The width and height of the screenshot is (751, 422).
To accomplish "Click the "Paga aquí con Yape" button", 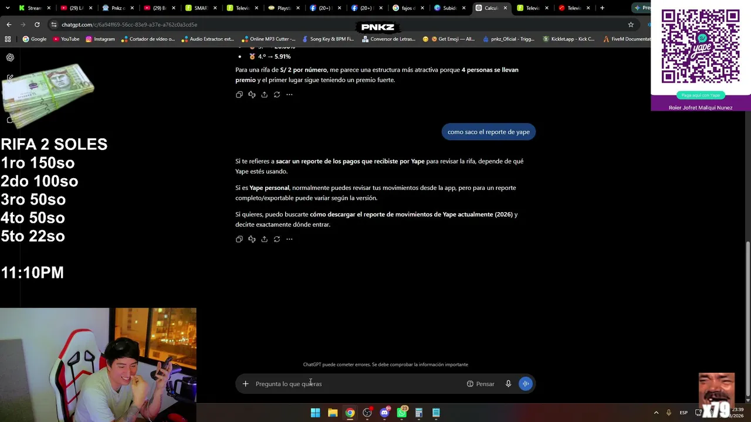I will [701, 95].
